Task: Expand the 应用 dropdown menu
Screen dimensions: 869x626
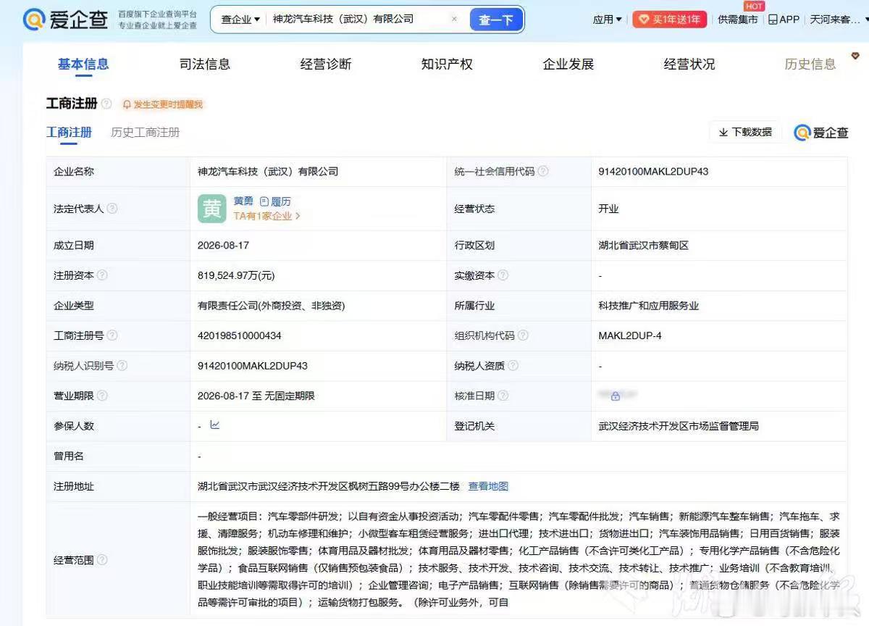Action: point(608,20)
